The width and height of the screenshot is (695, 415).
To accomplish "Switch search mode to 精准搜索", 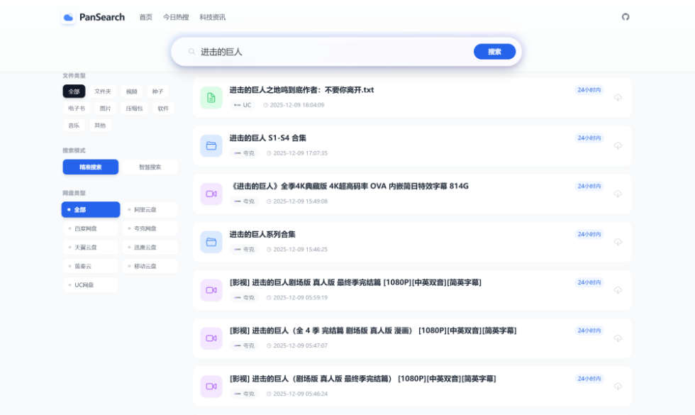I will 91,167.
